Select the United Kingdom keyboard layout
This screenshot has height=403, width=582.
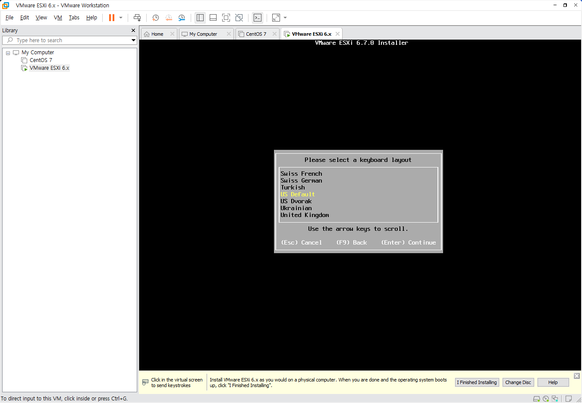coord(305,215)
